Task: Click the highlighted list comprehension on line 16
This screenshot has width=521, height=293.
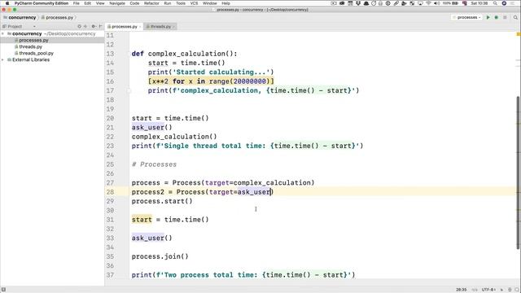Action: tap(211, 81)
